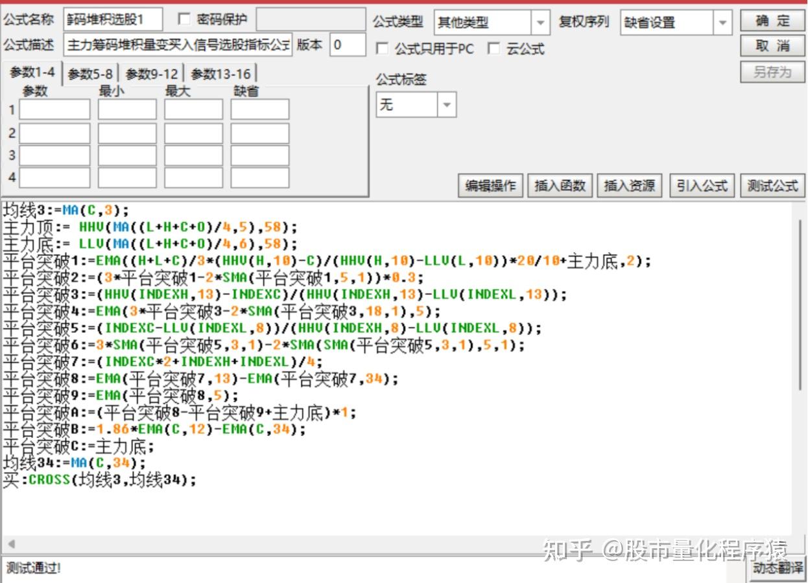Viewport: 808px width, 583px height.
Task: Click row 1 缺省 field
Action: [260, 109]
